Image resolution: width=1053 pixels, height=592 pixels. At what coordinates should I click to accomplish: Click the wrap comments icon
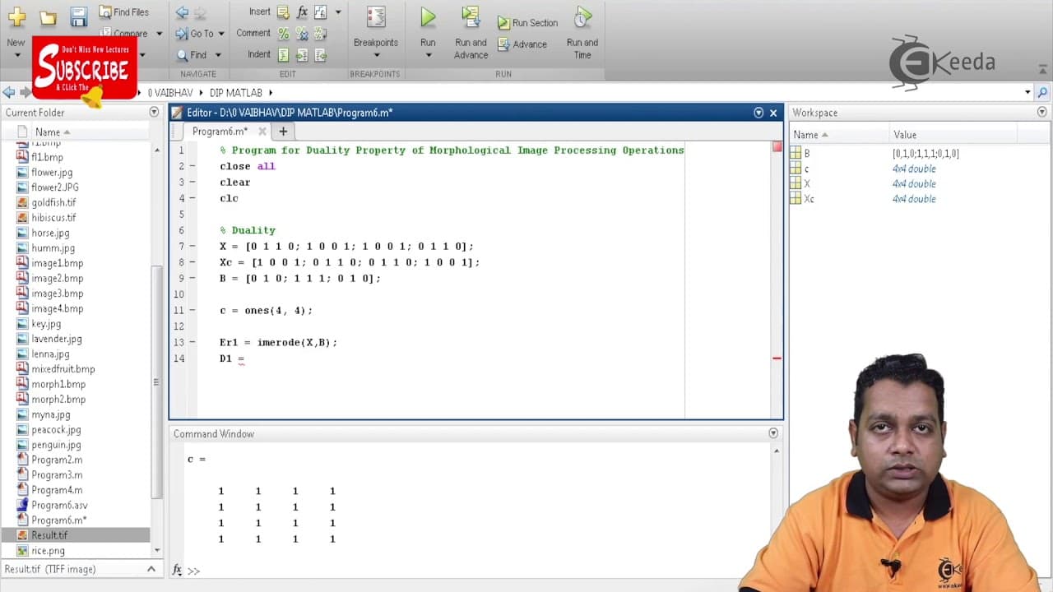point(320,34)
